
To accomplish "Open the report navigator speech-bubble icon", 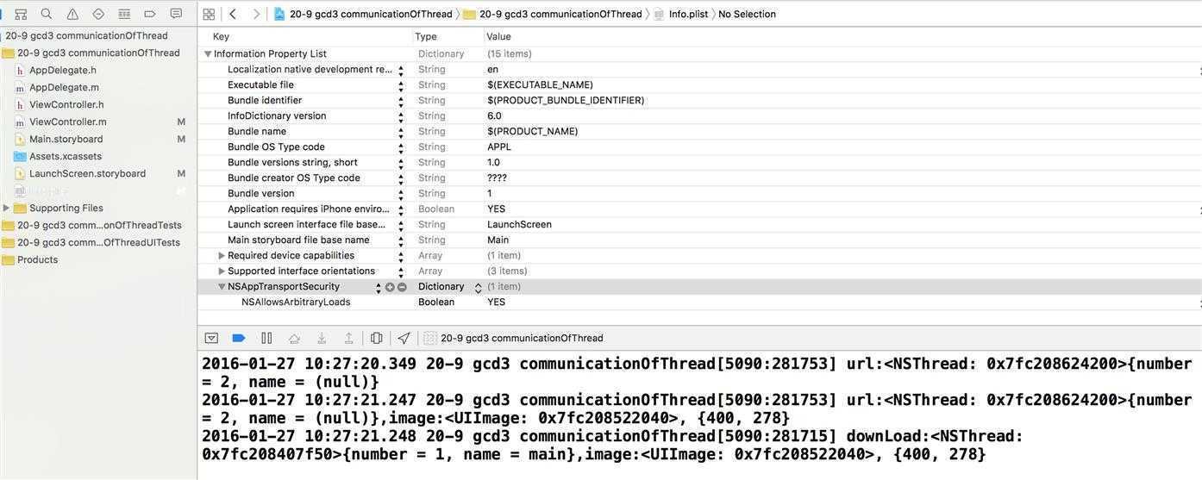I will point(176,14).
